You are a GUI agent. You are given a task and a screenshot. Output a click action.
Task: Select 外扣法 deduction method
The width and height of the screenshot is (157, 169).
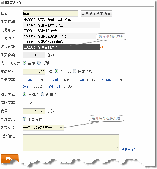pyautogui.click(x=24, y=94)
